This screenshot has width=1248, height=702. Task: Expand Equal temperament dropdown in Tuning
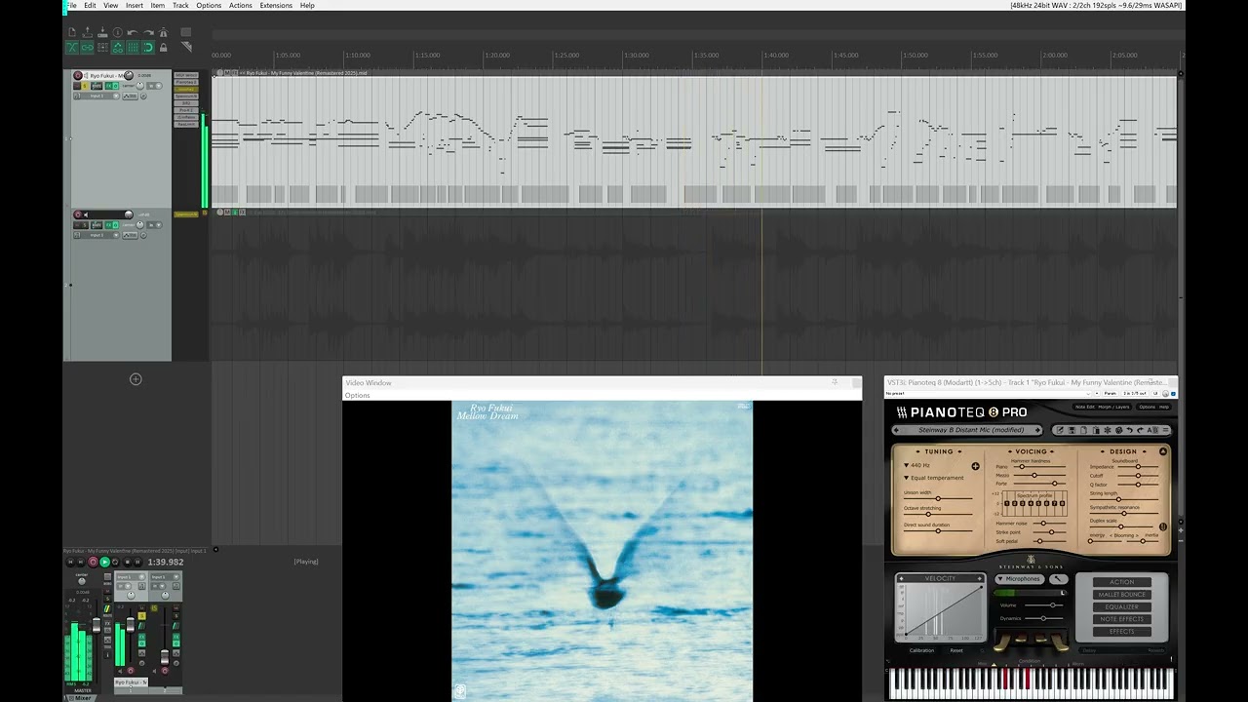tap(933, 478)
